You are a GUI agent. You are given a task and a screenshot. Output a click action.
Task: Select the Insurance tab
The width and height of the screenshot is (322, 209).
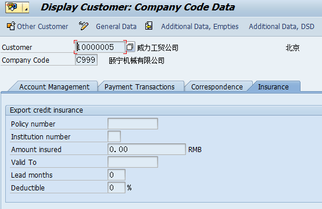273,87
